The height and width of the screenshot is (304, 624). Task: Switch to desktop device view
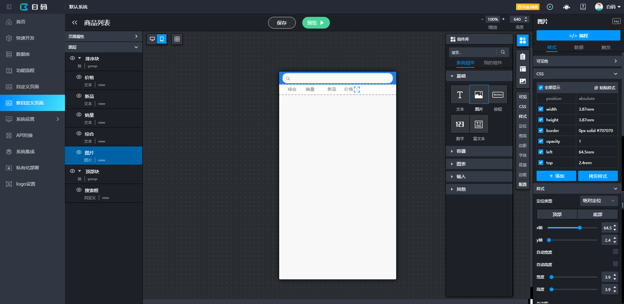click(x=152, y=39)
